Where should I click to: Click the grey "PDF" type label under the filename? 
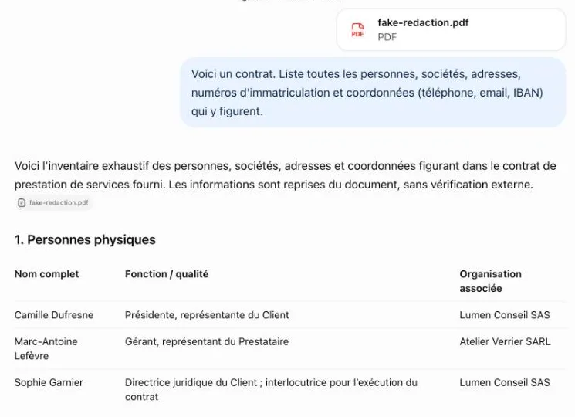pyautogui.click(x=387, y=37)
